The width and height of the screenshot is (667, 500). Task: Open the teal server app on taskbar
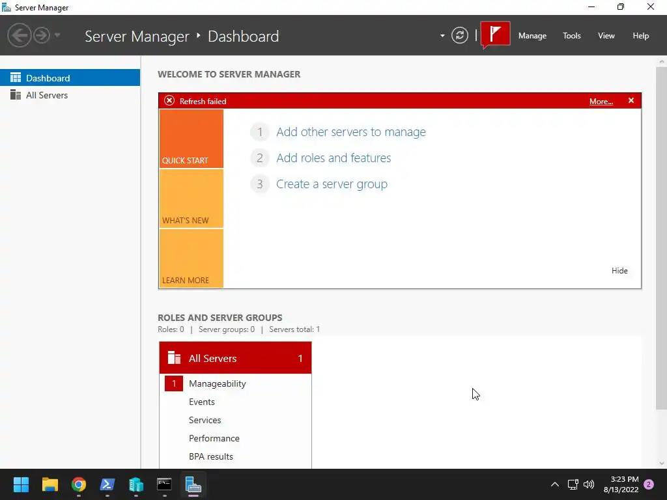[135, 484]
